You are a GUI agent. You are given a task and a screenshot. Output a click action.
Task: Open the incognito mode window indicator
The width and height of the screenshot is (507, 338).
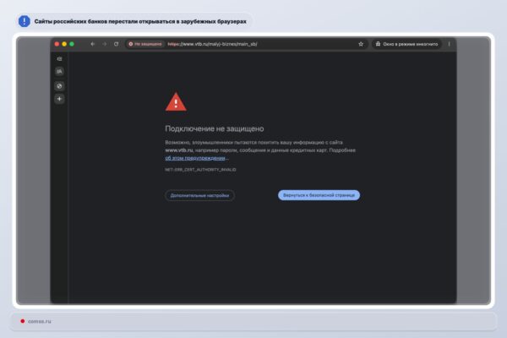[406, 44]
